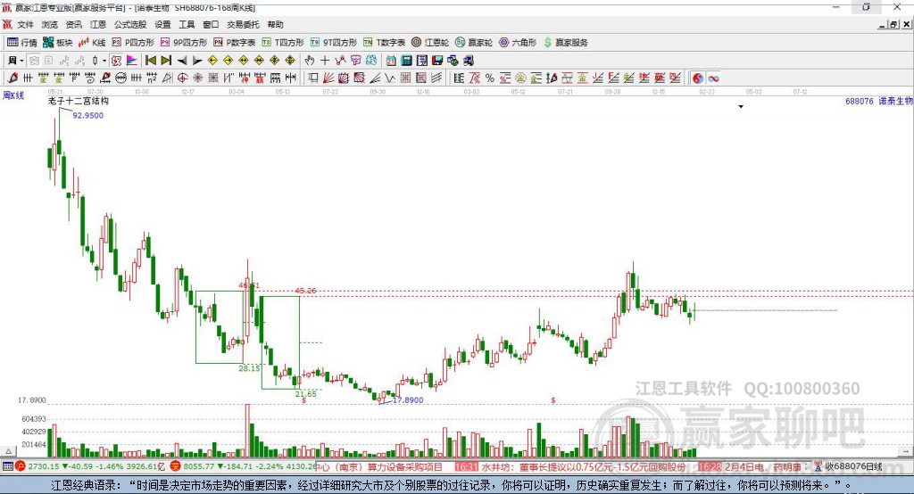Open the 设置 menu

162,24
